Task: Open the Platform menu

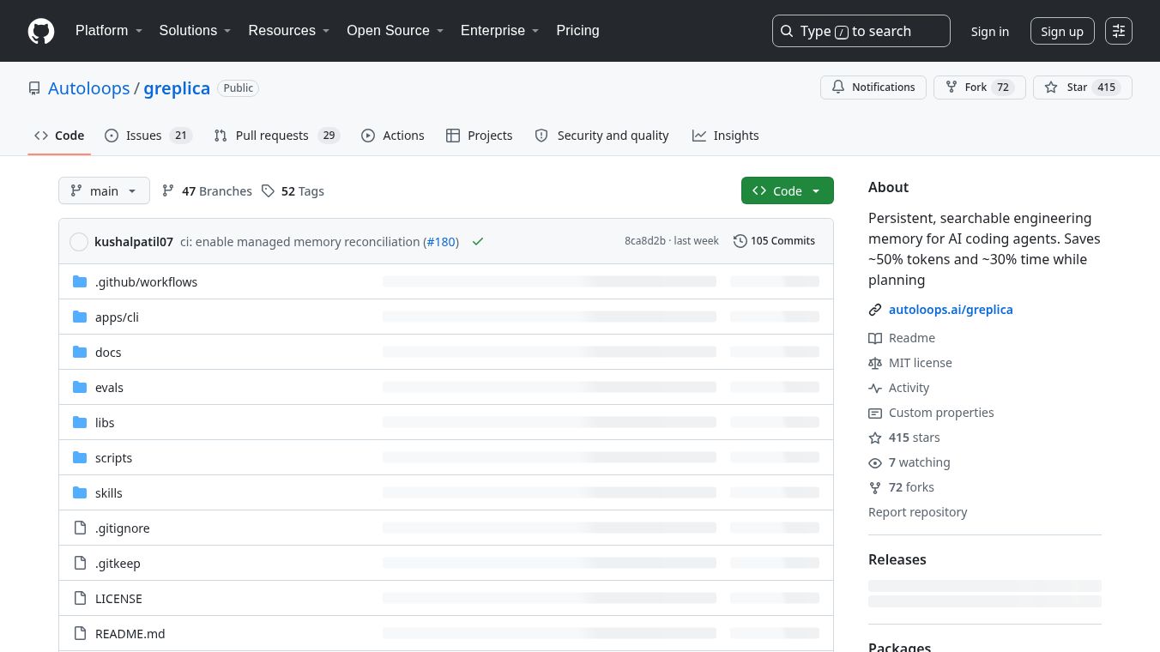Action: pos(109,30)
